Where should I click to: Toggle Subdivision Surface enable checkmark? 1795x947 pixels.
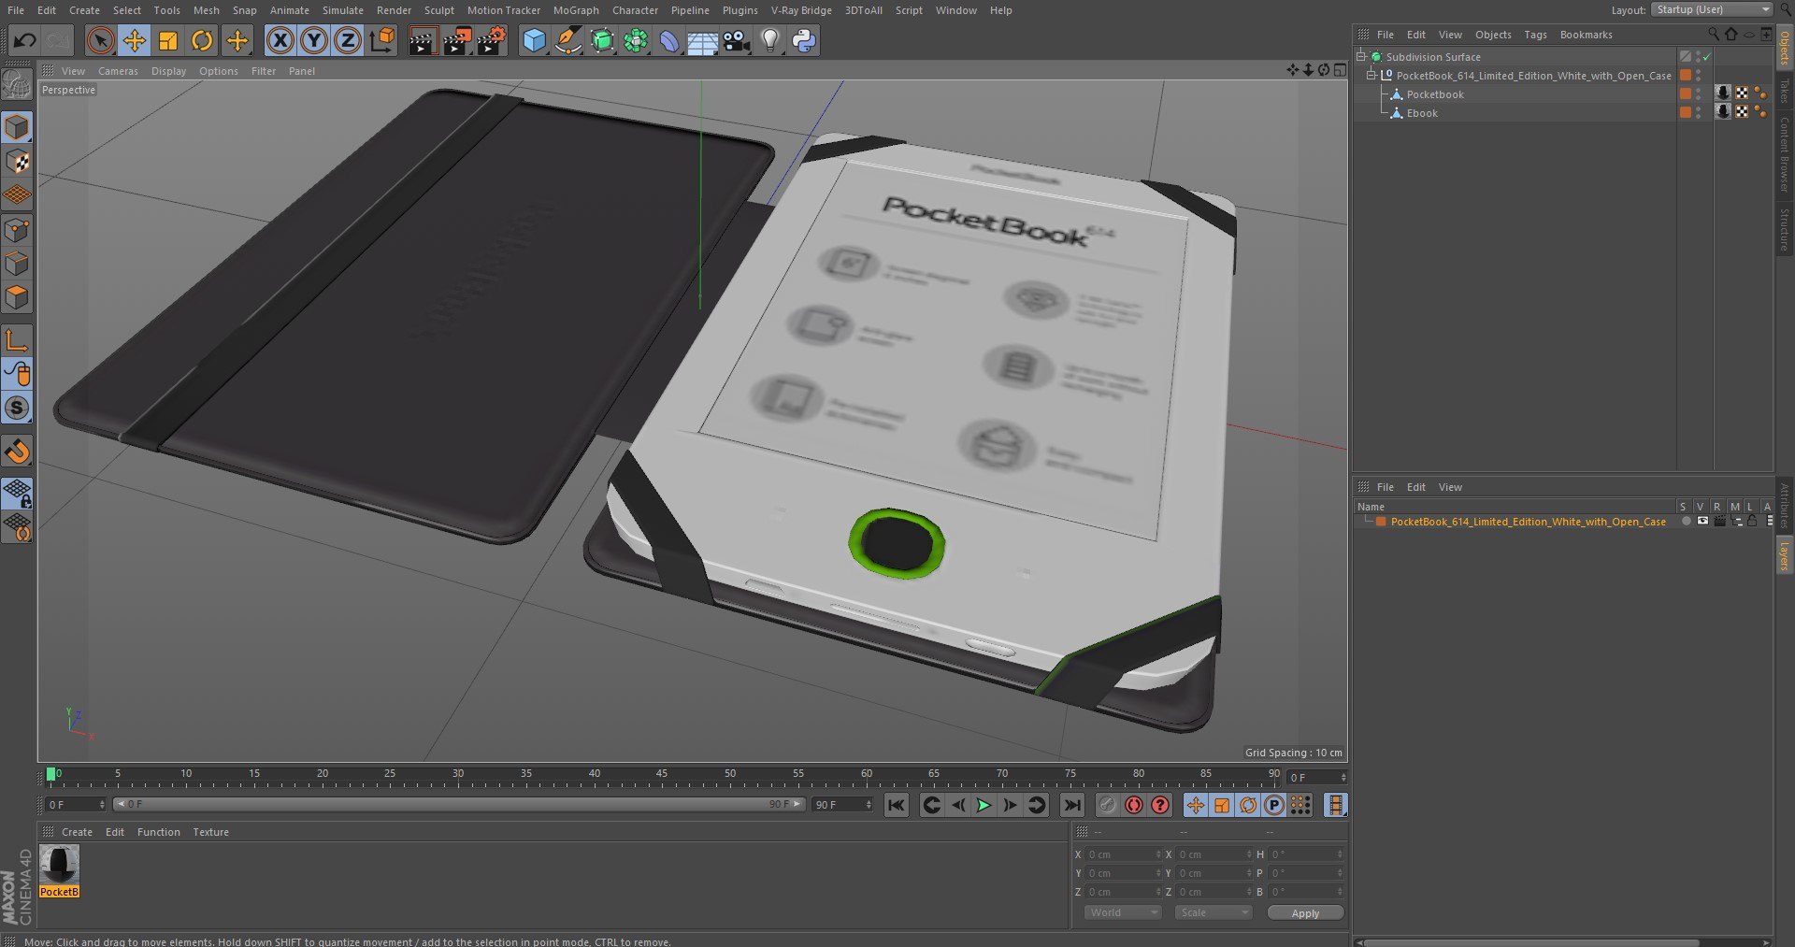pos(1706,57)
